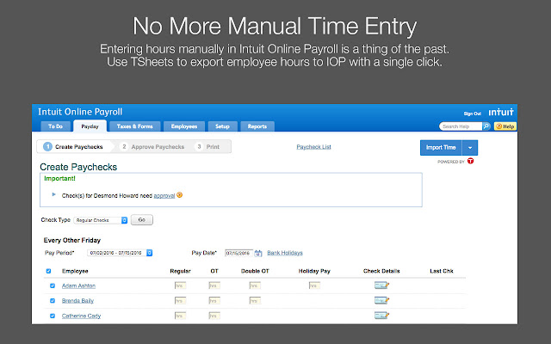Open check details for Catherine Cady
551x344 pixels.
click(x=381, y=316)
